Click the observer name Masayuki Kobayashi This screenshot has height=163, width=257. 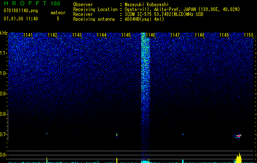tap(147, 4)
